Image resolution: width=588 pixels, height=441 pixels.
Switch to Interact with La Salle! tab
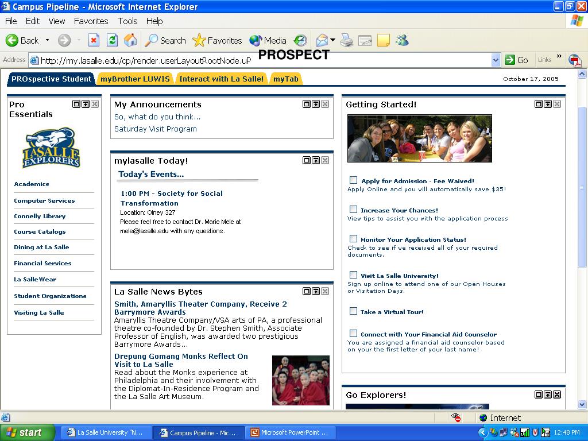click(221, 79)
